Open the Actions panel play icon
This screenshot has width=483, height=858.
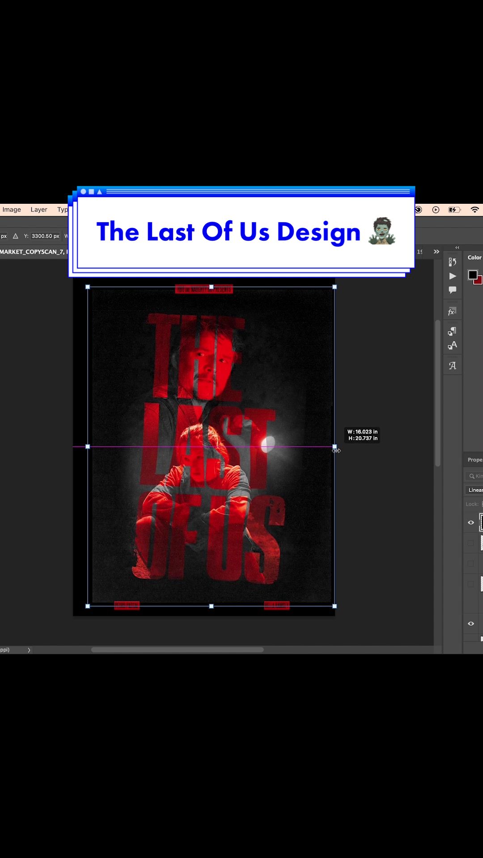[x=453, y=276]
